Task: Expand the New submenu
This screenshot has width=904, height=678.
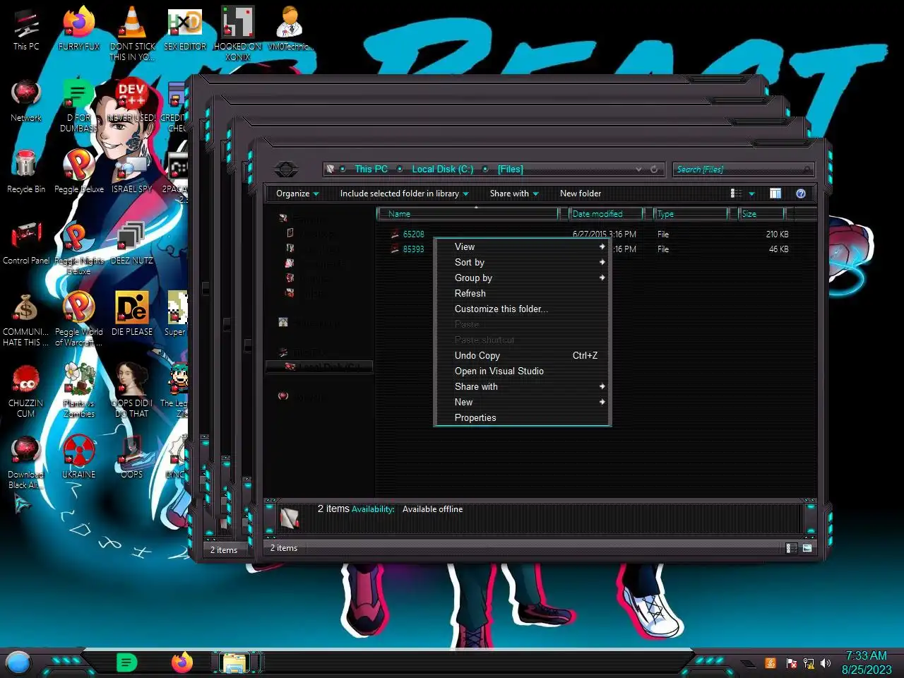Action: pos(523,402)
